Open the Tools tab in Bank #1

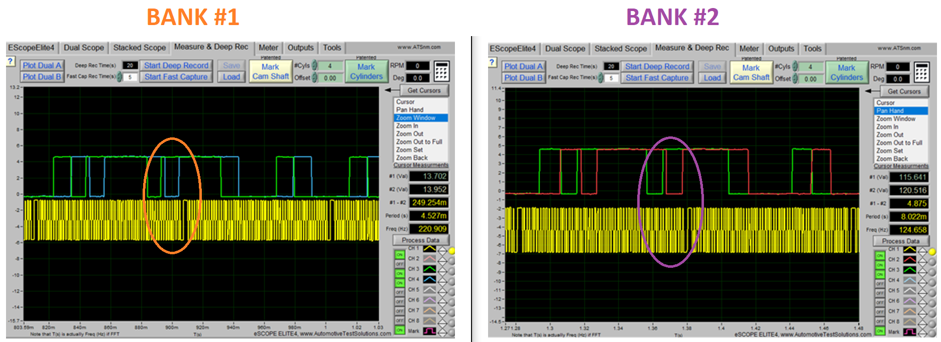(332, 48)
